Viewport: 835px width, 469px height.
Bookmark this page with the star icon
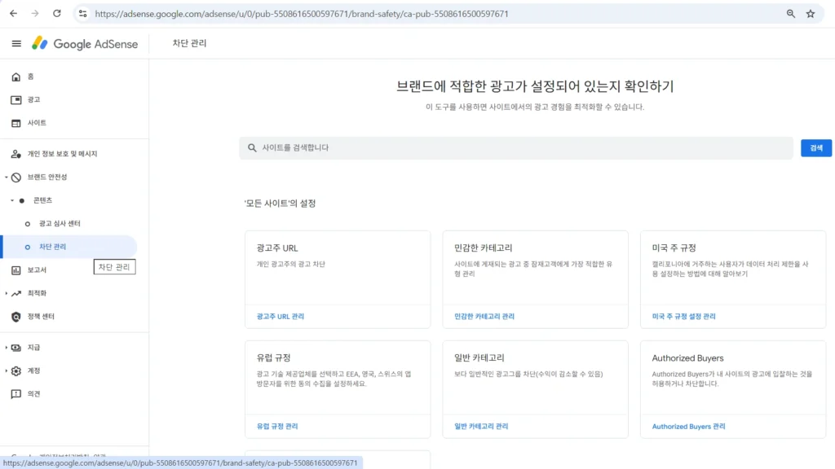(809, 13)
